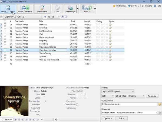Click the low volume speaker icon
162x122 pixels.
[x=42, y=120]
